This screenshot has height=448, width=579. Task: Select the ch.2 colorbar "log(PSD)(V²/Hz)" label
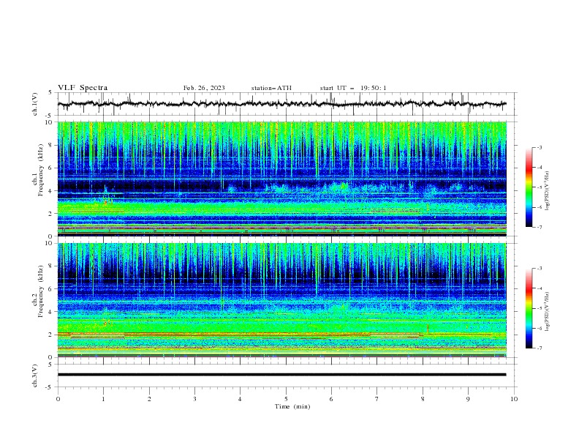(548, 312)
